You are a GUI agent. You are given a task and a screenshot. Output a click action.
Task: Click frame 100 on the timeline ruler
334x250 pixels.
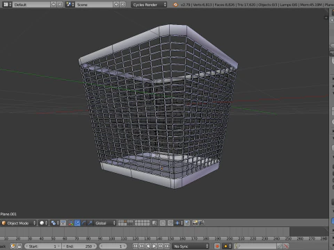112,238
